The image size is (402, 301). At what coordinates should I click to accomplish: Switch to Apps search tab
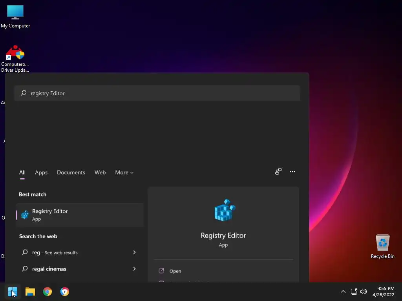pos(41,172)
